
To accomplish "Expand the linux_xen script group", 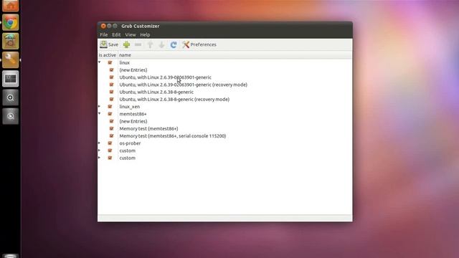I will (x=100, y=106).
